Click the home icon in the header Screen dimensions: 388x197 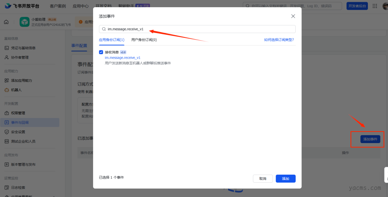click(x=6, y=22)
